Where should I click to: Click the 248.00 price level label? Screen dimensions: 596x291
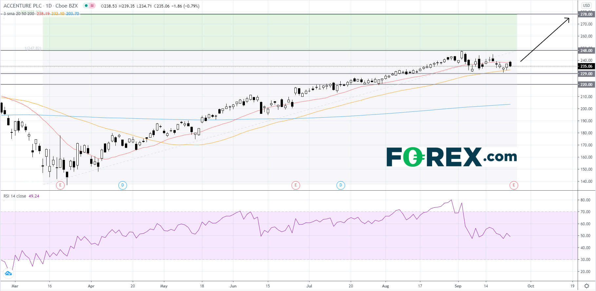(586, 50)
